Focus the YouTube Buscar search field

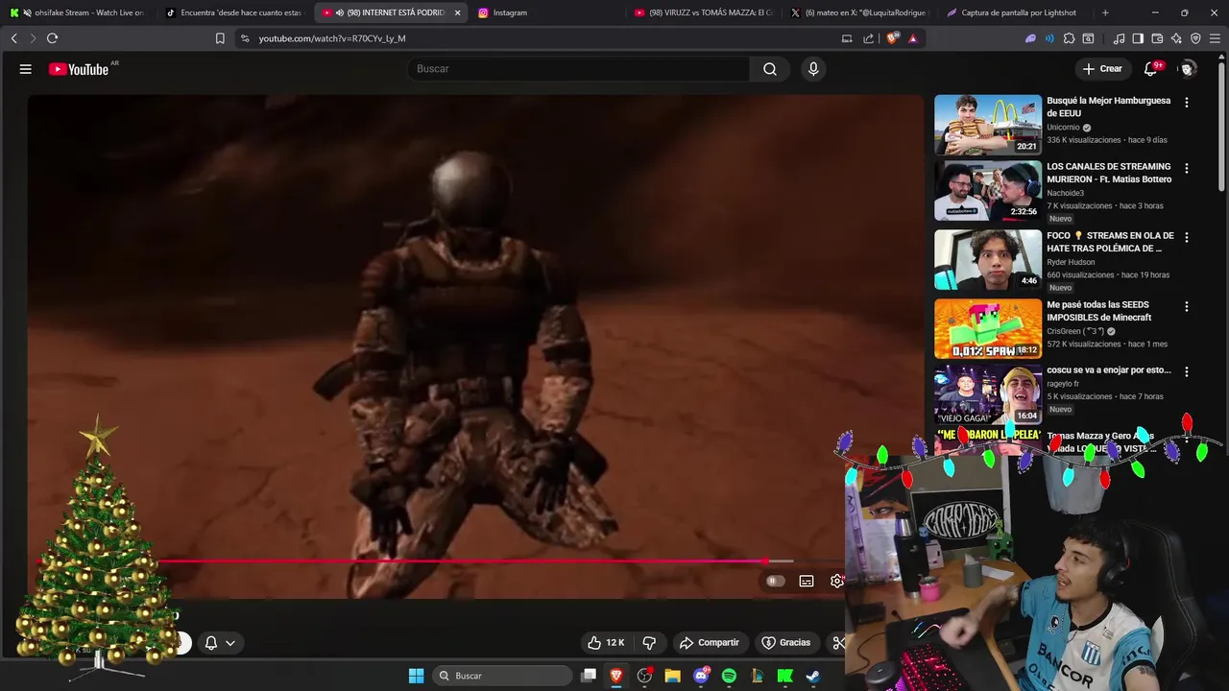click(x=579, y=69)
